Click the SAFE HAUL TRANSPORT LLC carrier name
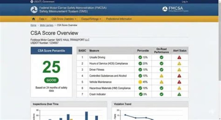Screen dimensions: 221x120 (x=73, y=40)
